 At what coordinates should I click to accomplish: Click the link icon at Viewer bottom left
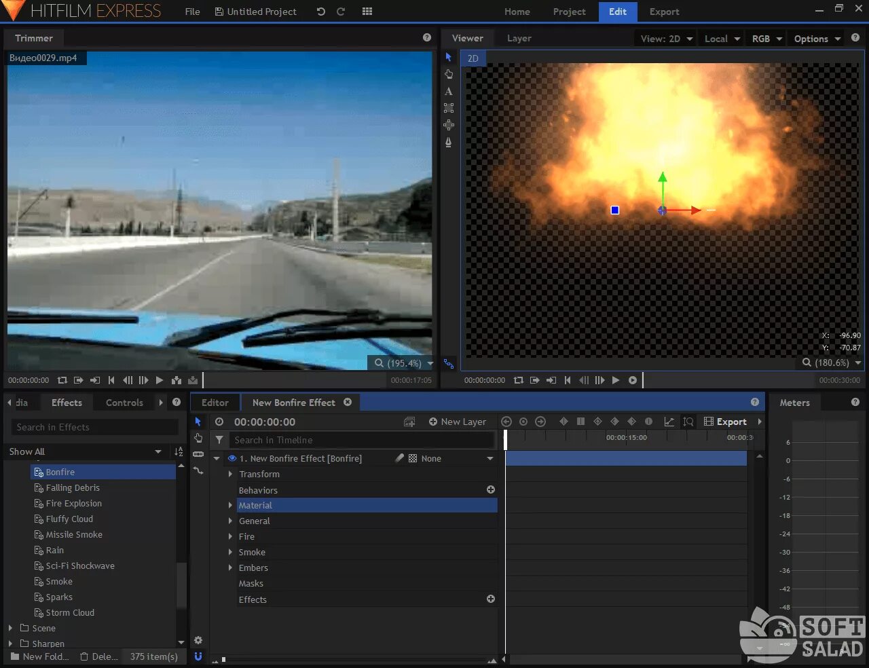click(449, 364)
